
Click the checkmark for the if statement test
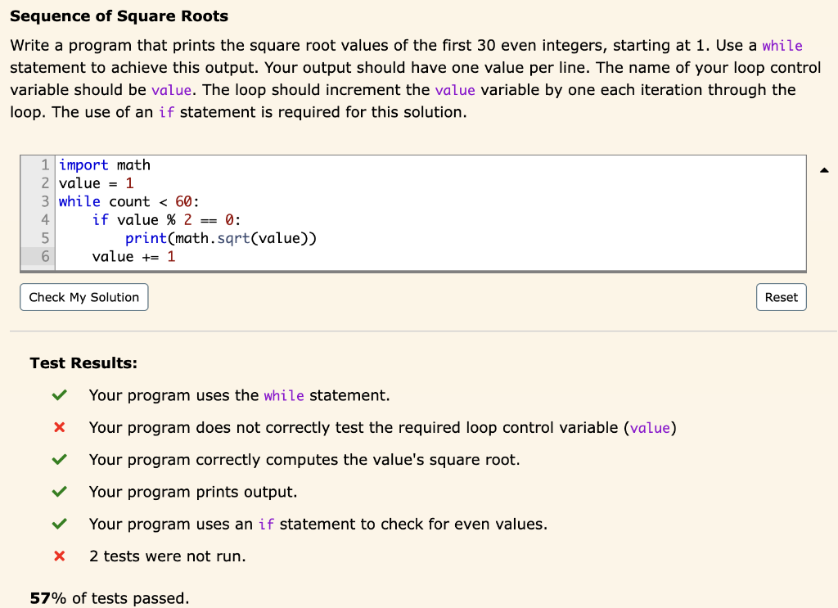pos(58,524)
